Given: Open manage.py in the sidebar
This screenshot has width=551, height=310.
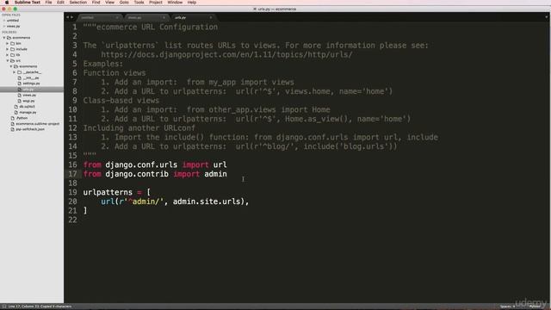Looking at the screenshot, I should (x=28, y=112).
